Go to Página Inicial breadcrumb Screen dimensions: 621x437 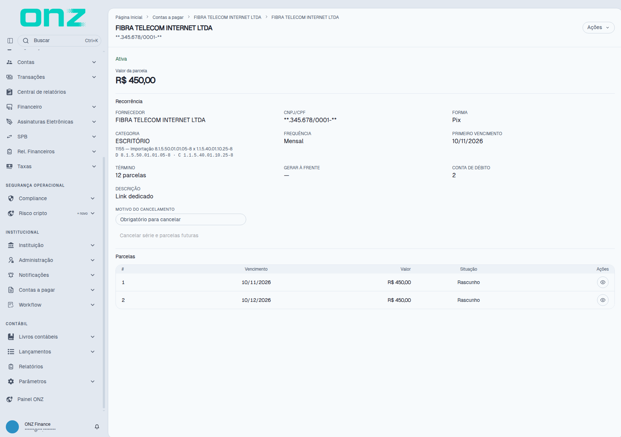(129, 17)
